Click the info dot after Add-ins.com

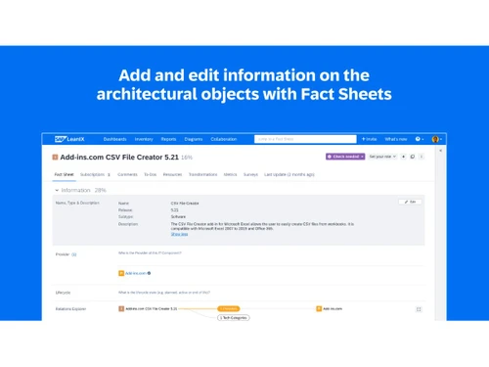pos(149,273)
